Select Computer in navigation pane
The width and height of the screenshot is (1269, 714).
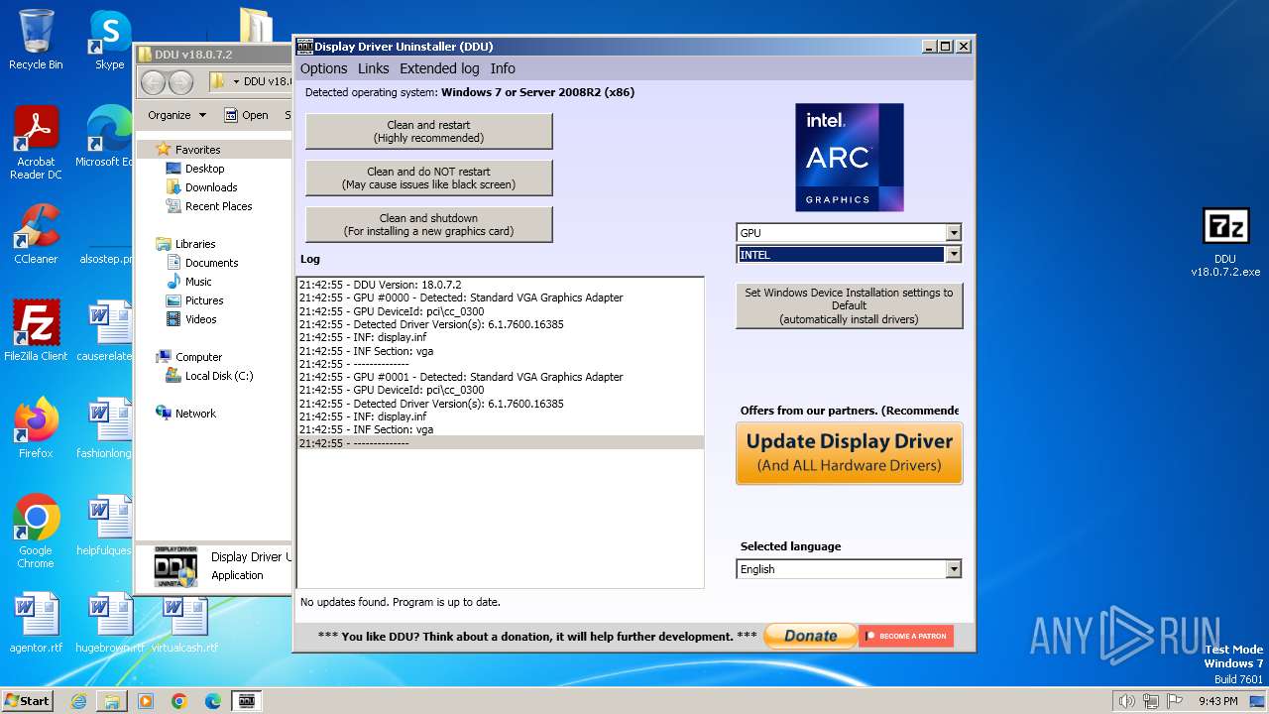click(x=198, y=357)
